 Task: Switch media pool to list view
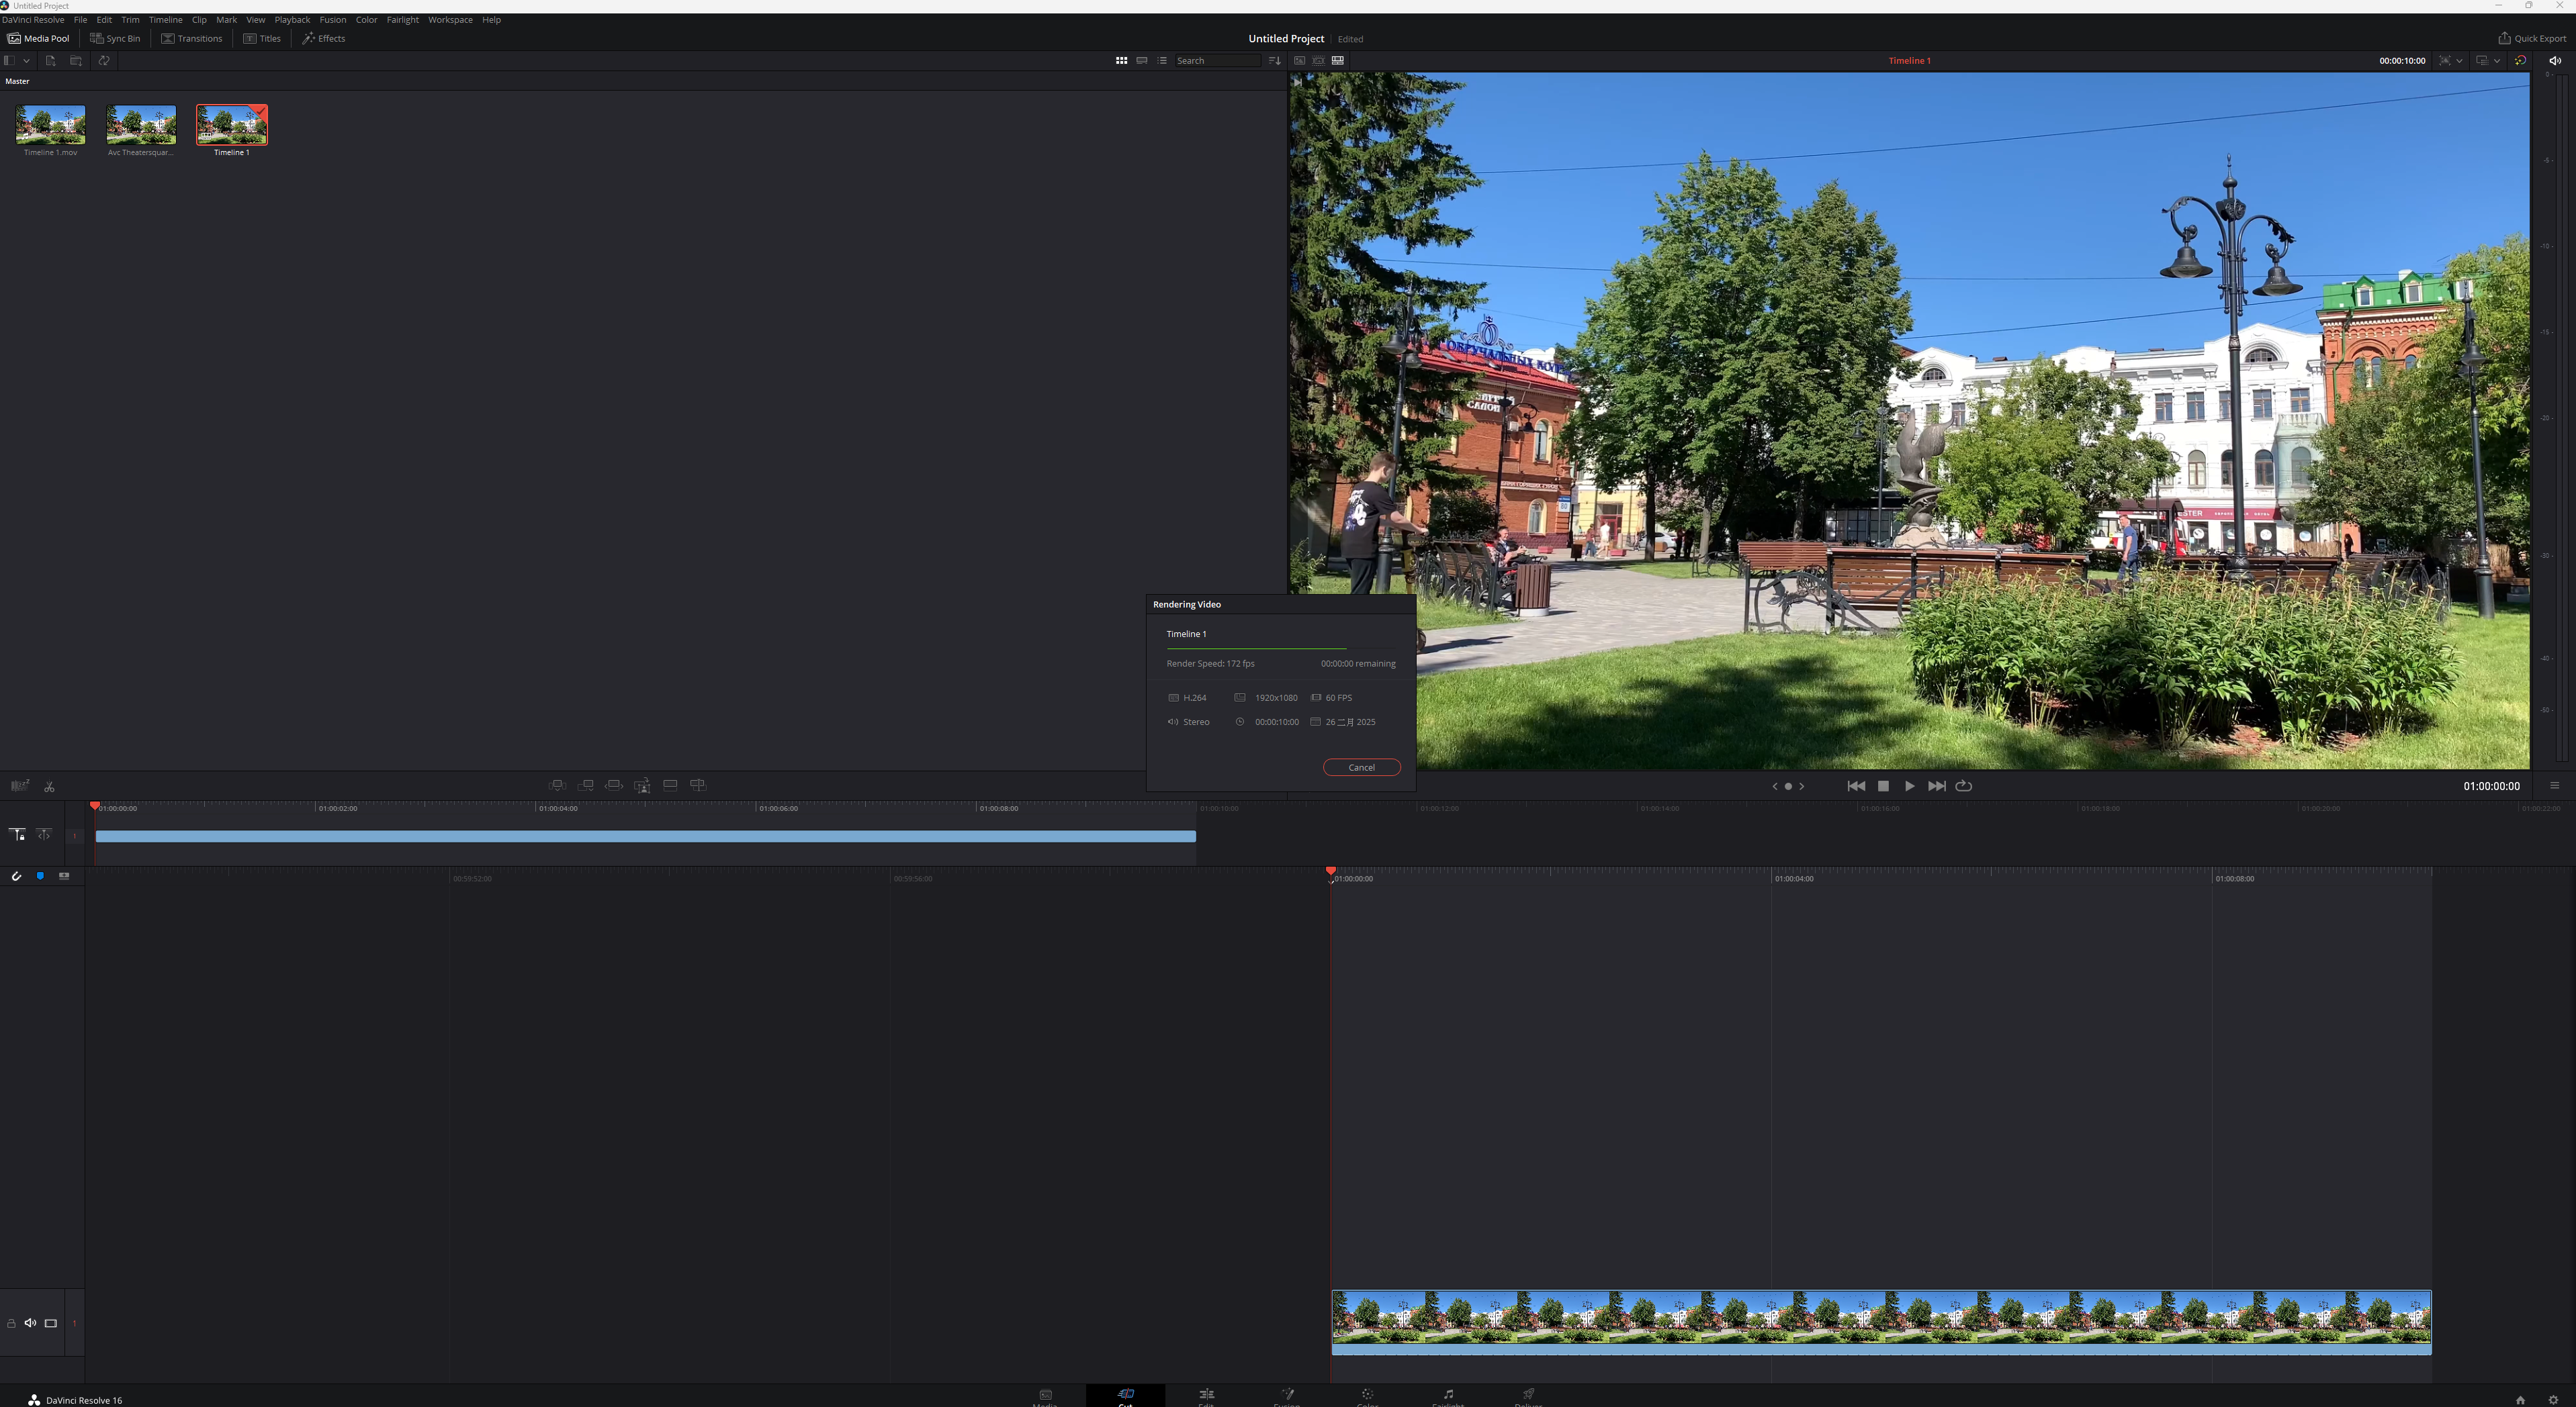(x=1162, y=61)
